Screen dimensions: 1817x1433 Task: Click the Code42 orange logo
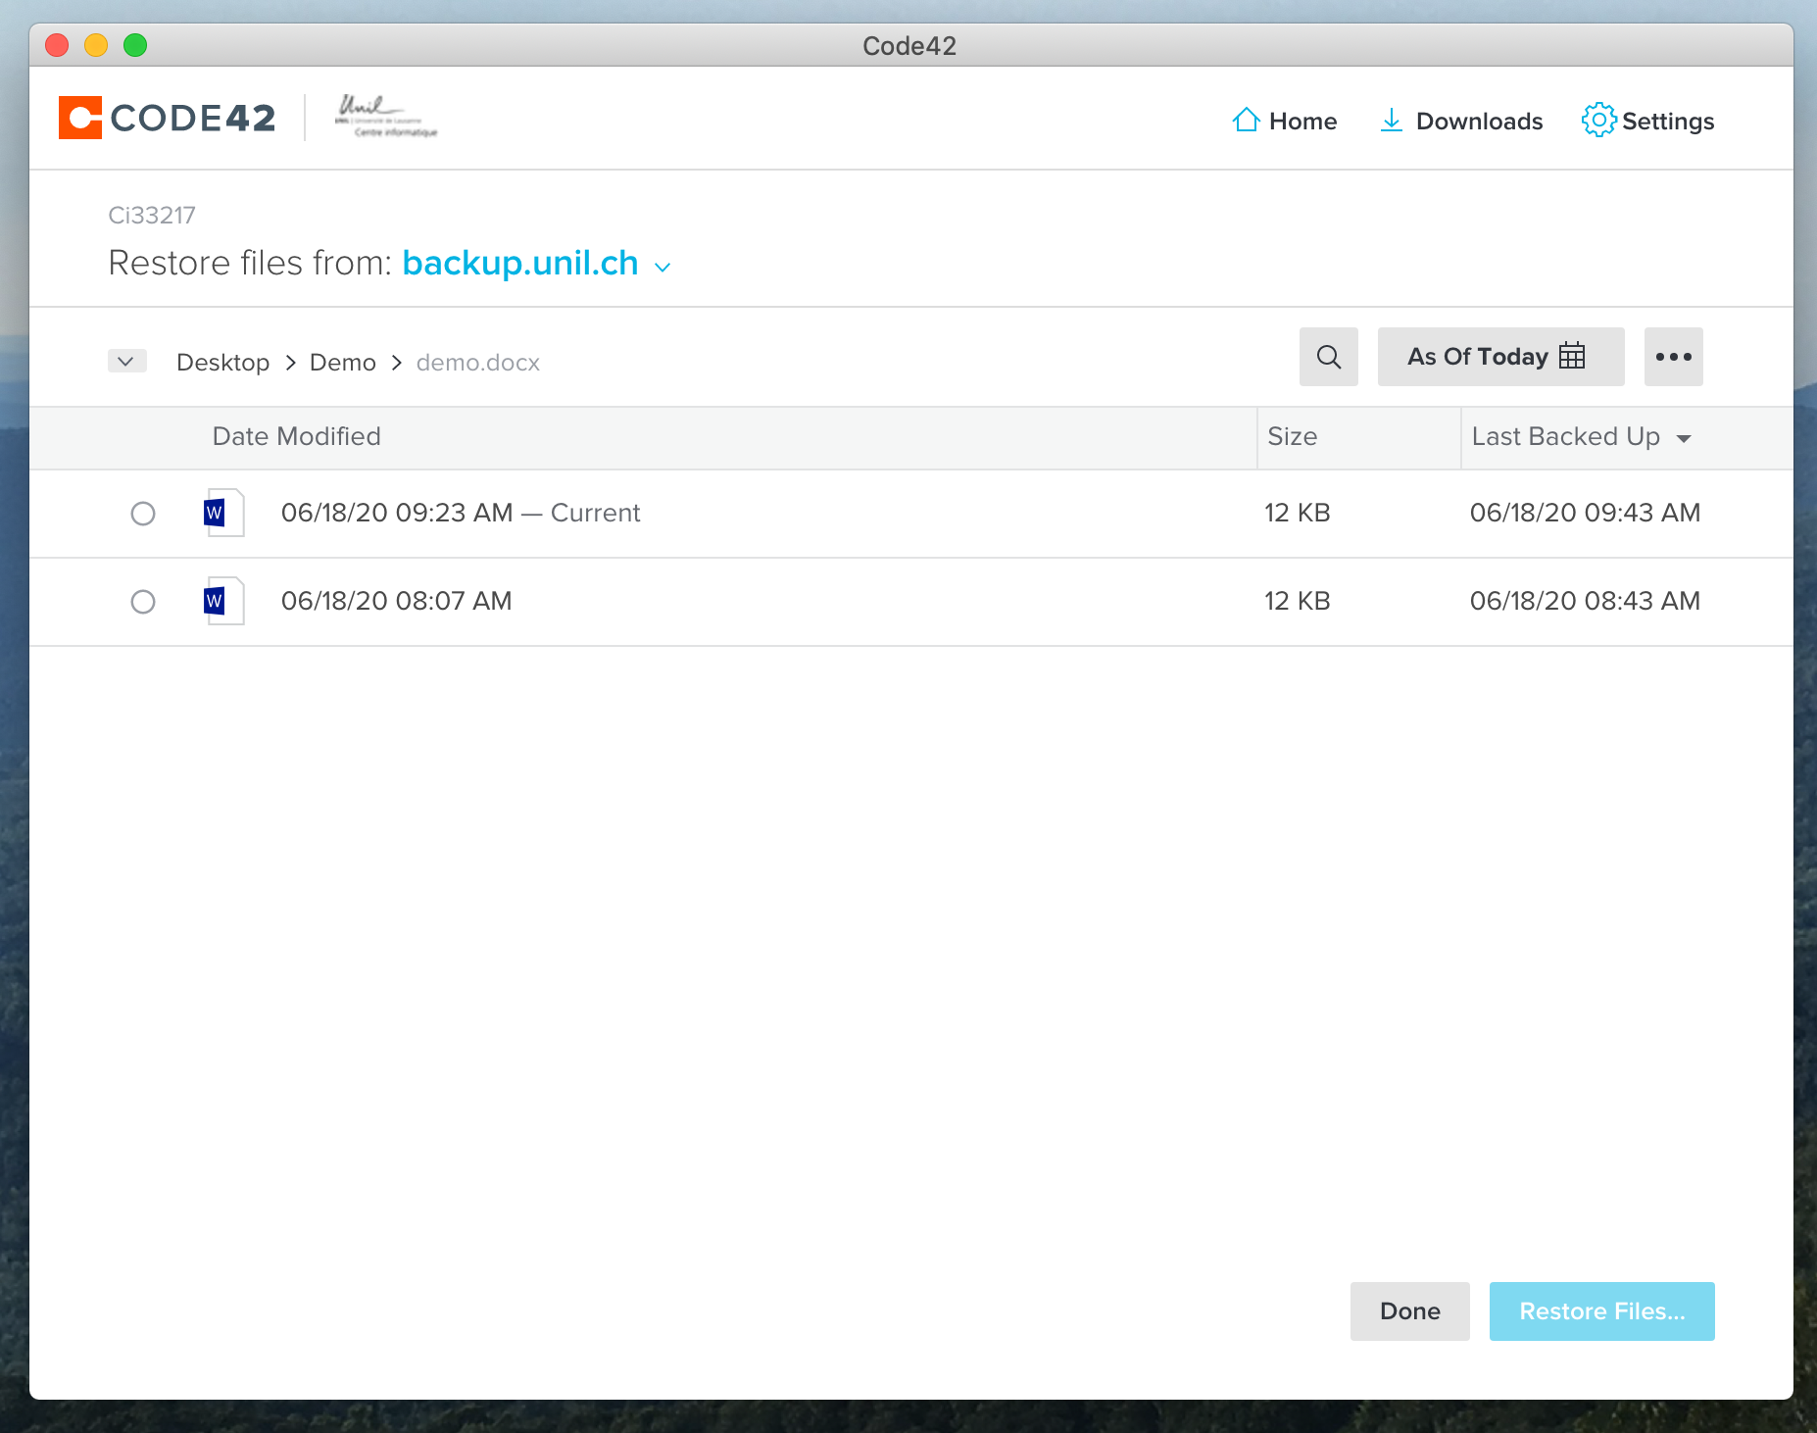pos(80,118)
